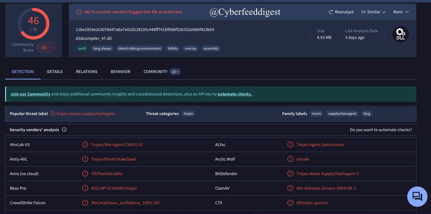Click Trojan/Win.Agent.C5403110 result
This screenshot has width=431, height=214.
pyautogui.click(x=117, y=144)
